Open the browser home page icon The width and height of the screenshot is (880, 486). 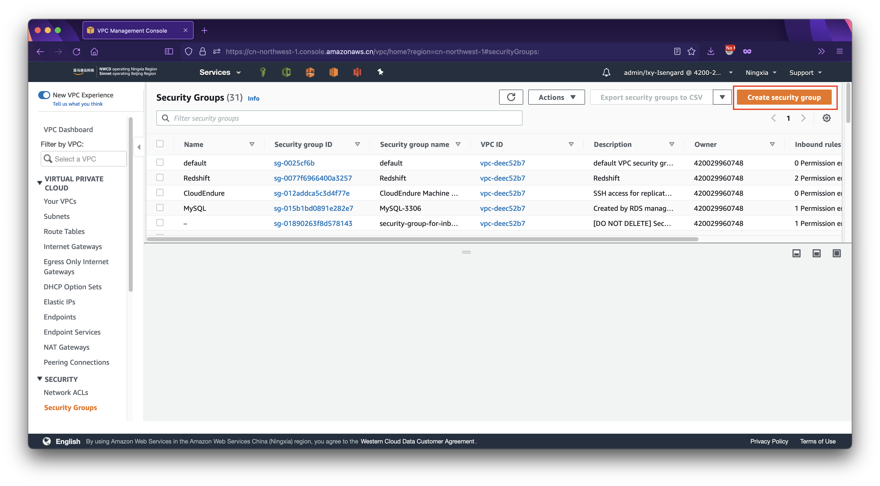click(x=94, y=52)
